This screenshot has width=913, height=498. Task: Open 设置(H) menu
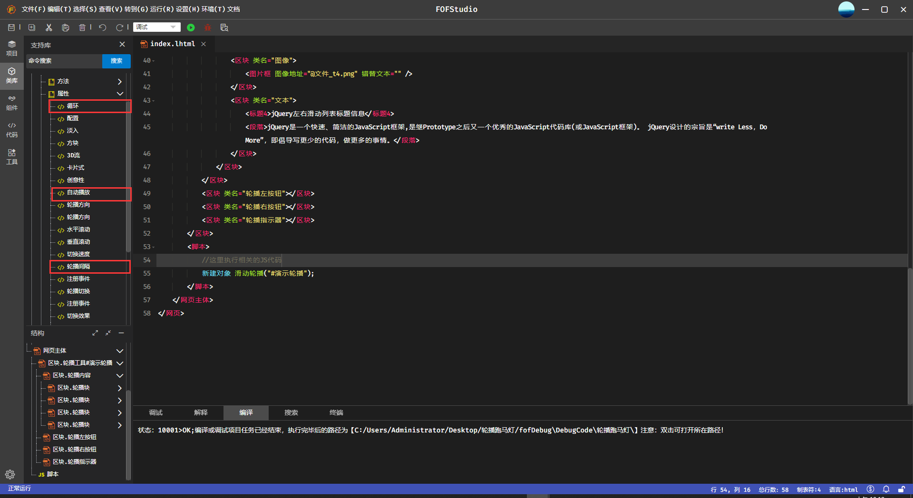[x=188, y=9]
